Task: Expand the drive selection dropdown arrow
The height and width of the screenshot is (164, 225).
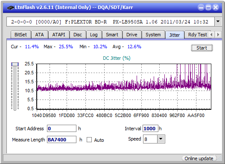Action: coord(218,22)
